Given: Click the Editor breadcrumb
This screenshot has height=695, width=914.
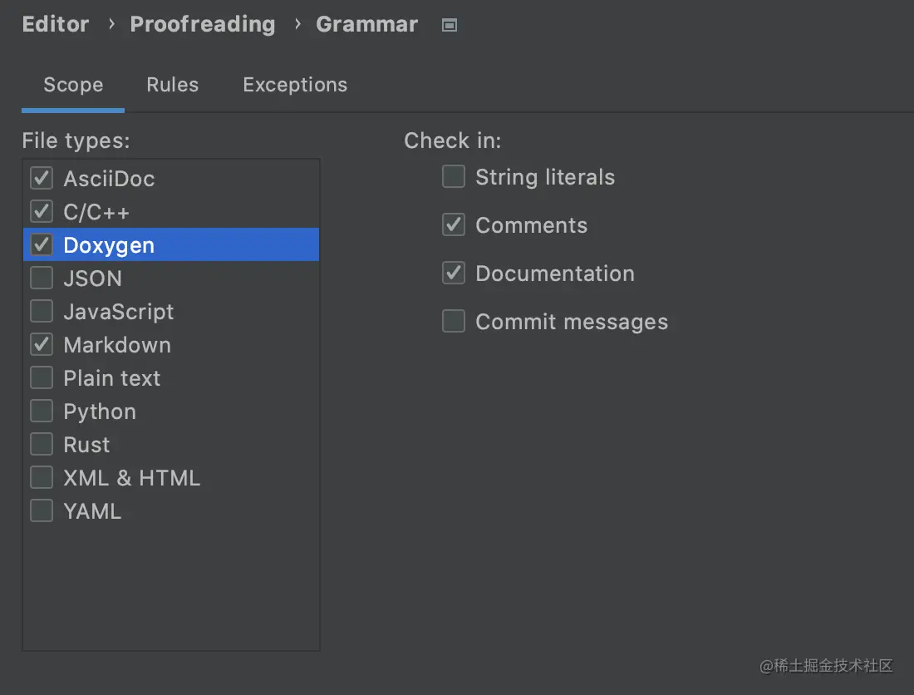Looking at the screenshot, I should 56,24.
